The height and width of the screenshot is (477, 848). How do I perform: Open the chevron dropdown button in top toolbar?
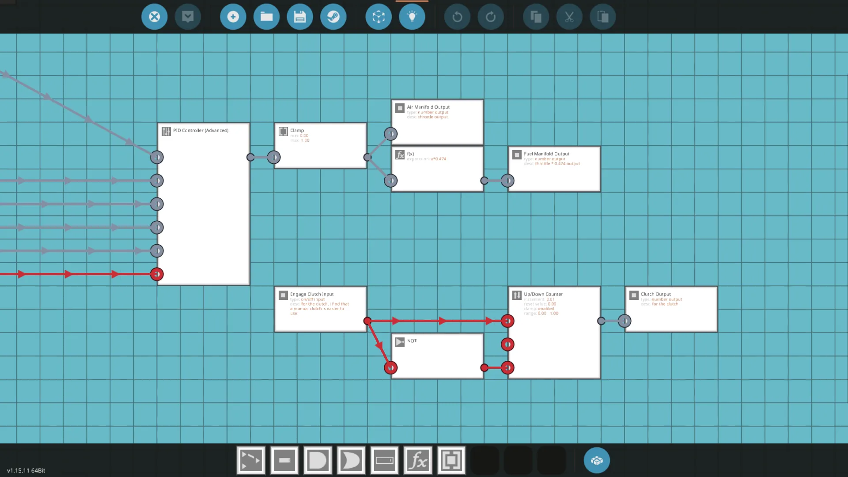[x=188, y=17]
